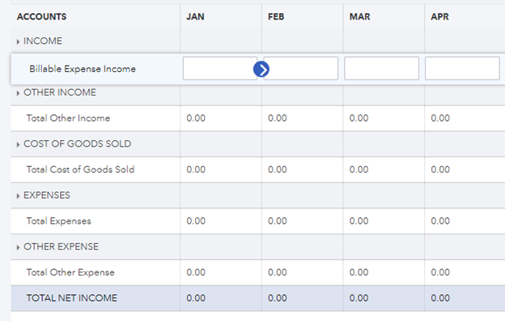
Task: Click the blue copy-across arrow icon
Action: pos(261,70)
